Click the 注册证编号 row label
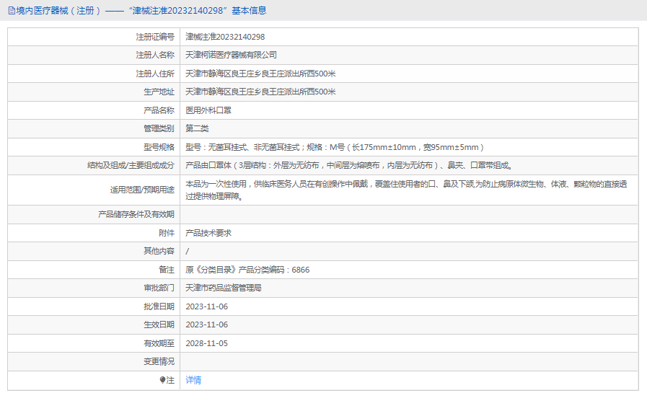The width and height of the screenshot is (647, 393). click(x=155, y=37)
